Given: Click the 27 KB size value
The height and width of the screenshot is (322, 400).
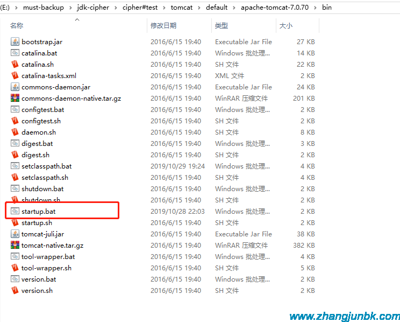Looking at the screenshot, I should click(305, 42).
